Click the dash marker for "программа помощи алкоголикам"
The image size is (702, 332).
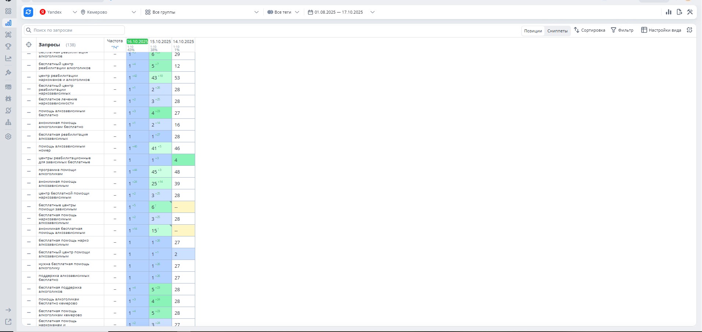pos(29,171)
